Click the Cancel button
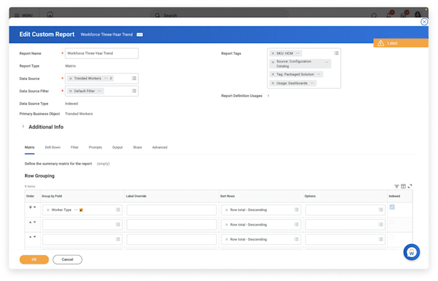 point(67,260)
